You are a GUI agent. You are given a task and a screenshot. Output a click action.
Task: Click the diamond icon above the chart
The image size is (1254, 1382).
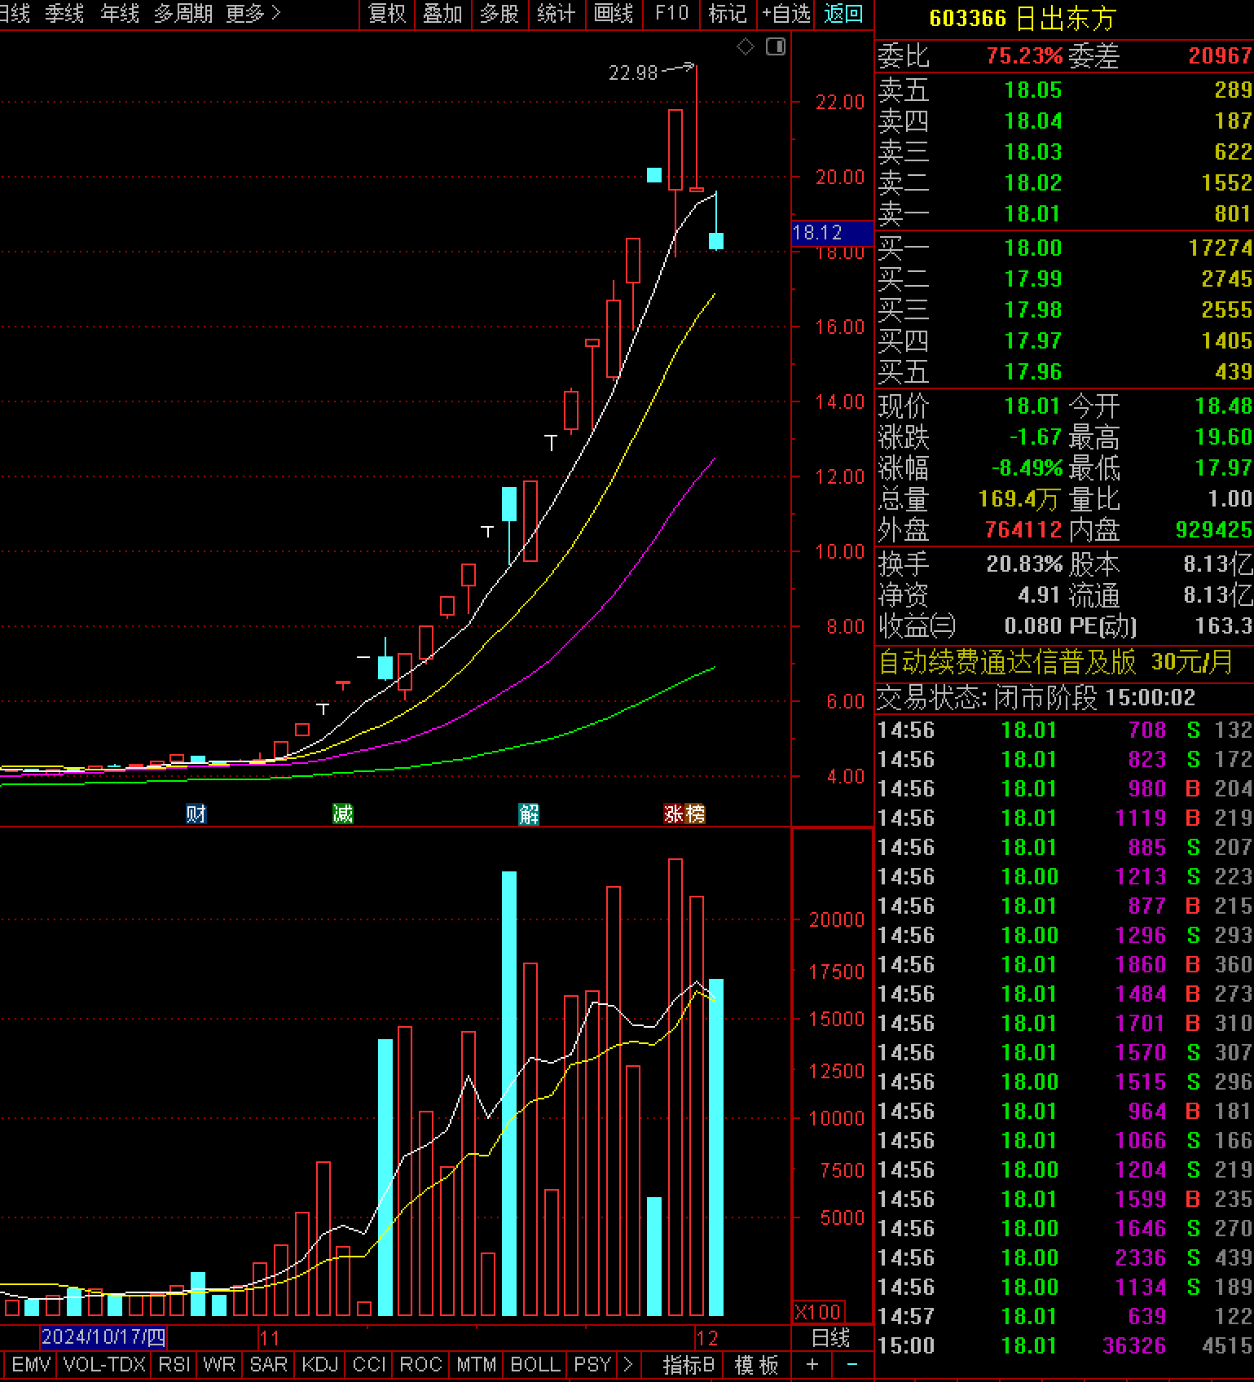coord(746,47)
